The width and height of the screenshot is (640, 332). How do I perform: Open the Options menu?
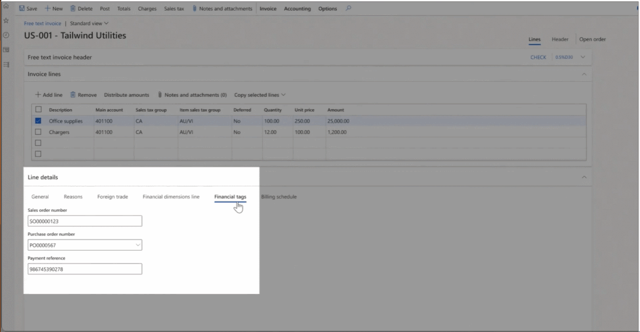point(327,8)
